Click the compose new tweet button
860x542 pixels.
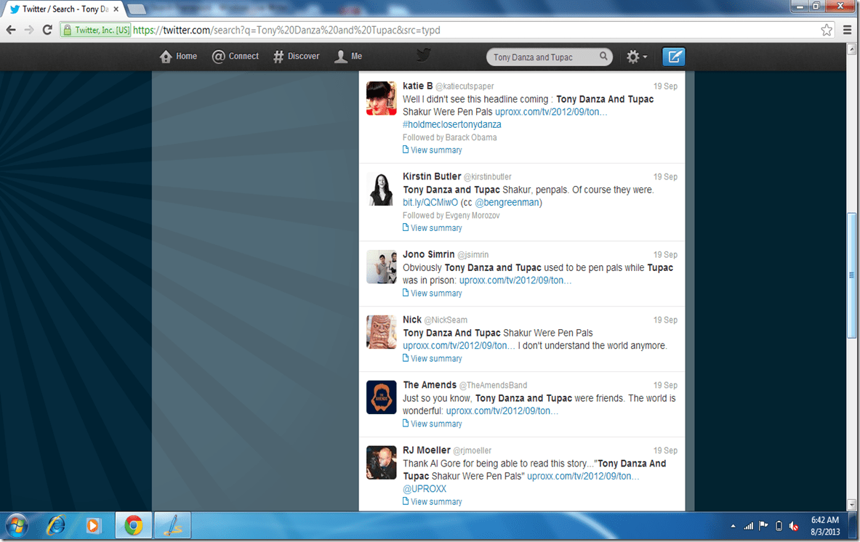[673, 57]
